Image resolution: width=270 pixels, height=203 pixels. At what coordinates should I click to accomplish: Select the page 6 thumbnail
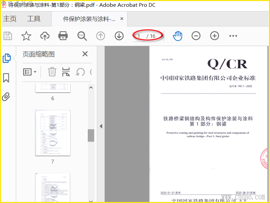click(53, 88)
